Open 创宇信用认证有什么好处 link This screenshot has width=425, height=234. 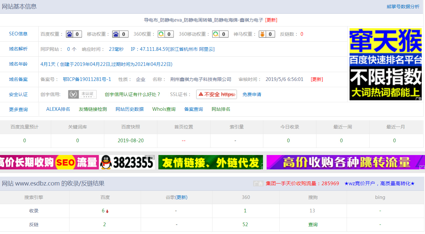(x=133, y=94)
